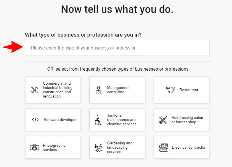Select Gardening and landscaping services text
This screenshot has width=232, height=167.
coord(120,147)
